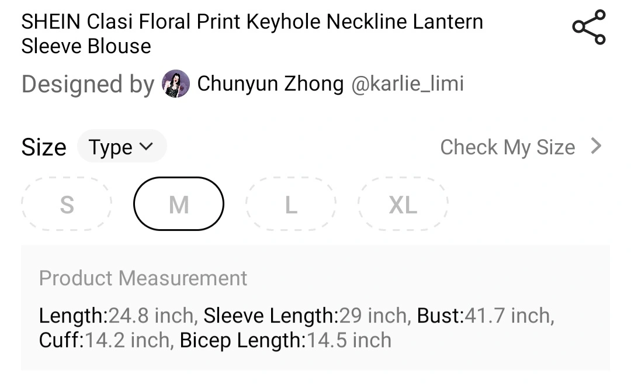Select size S
The image size is (631, 384).
[67, 203]
